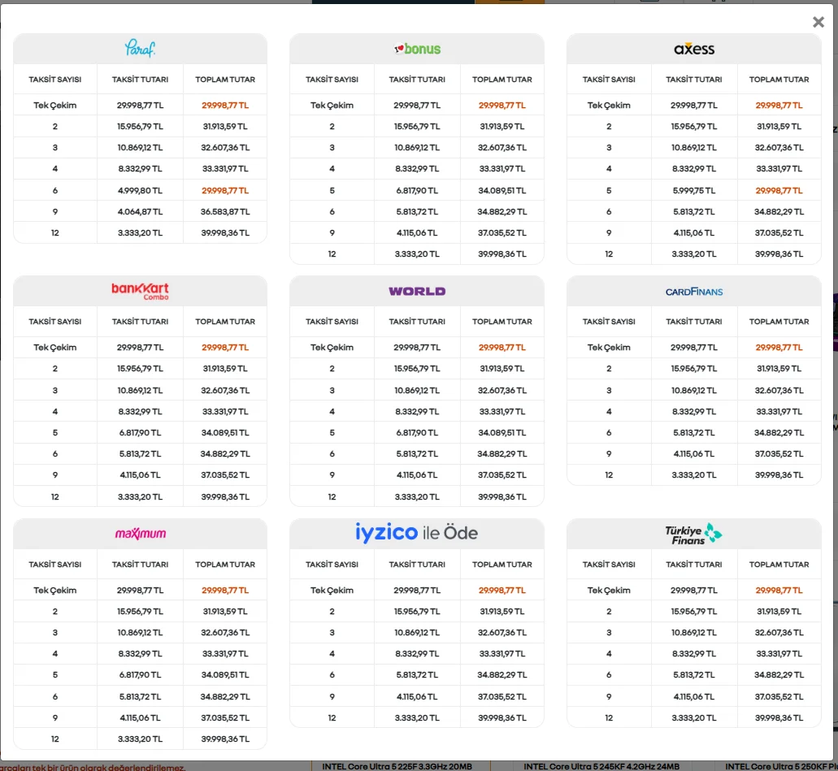838x771 pixels.
Task: Open INTEL Core Ultra 5 225F product link
Action: 397,766
